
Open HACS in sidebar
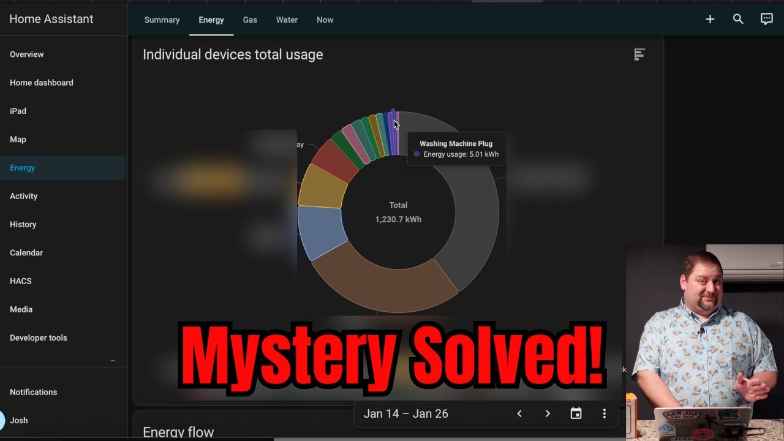coord(62,281)
